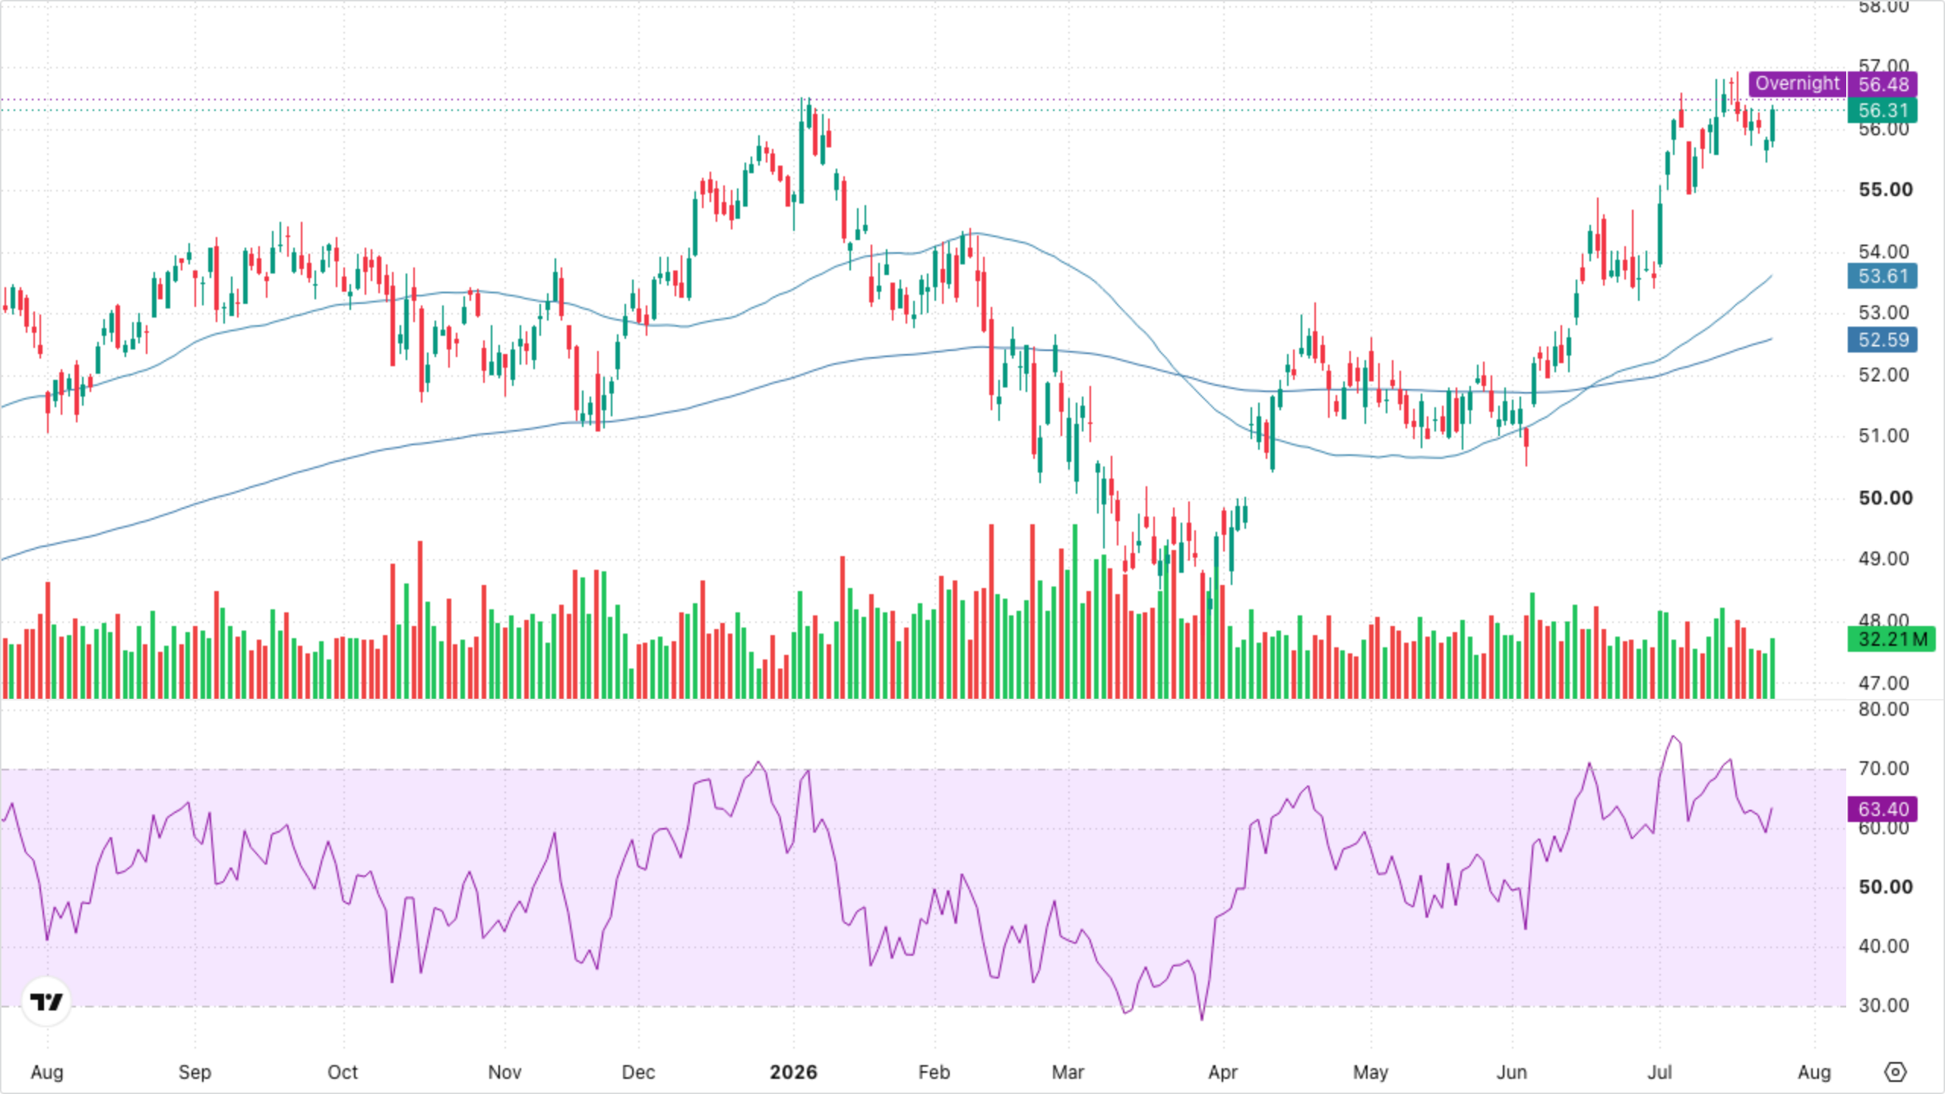The width and height of the screenshot is (1945, 1094).
Task: Click the 53.00 price axis level
Action: (x=1883, y=312)
